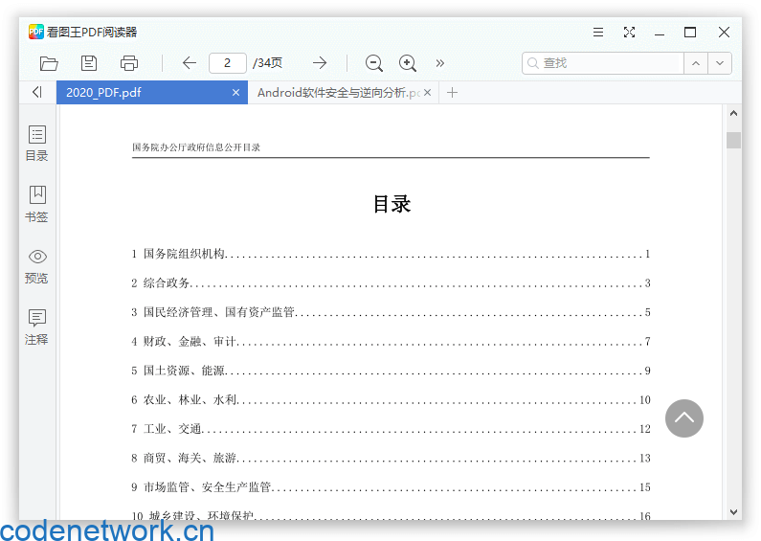Click the entry 2 综合政务
Screen dimensions: 761x541
click(391, 282)
